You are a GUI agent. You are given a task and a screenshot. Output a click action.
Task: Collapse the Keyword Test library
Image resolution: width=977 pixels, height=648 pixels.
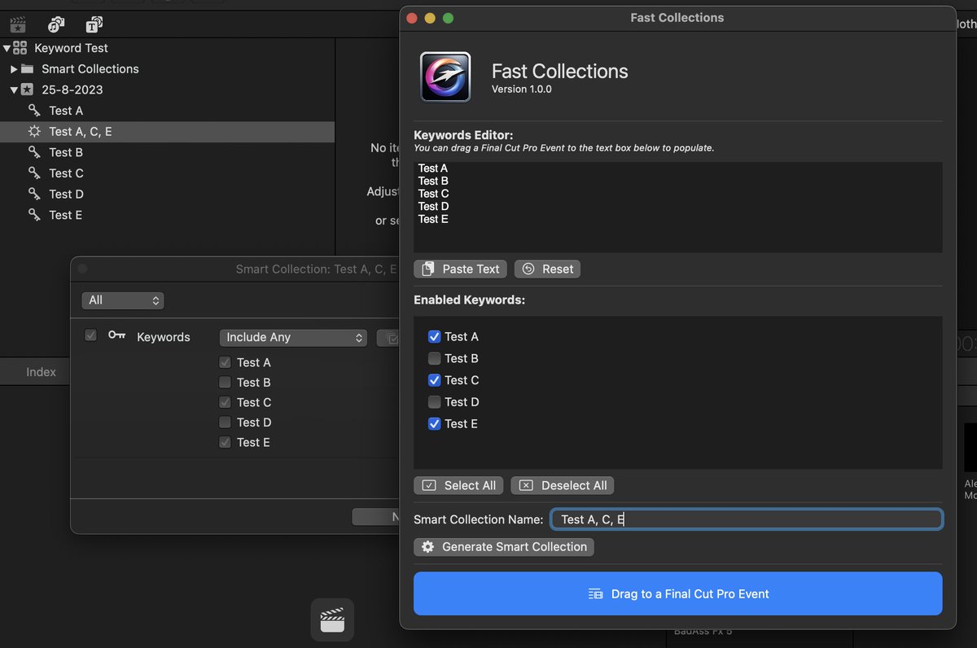(7, 48)
